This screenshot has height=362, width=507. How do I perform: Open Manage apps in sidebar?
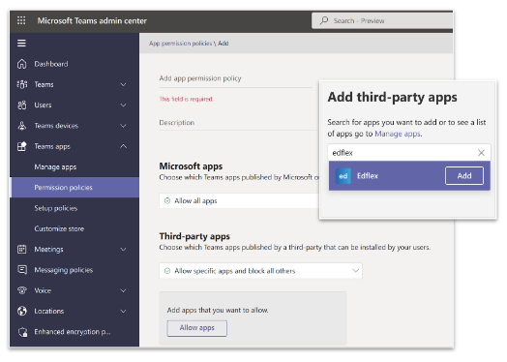(x=55, y=166)
